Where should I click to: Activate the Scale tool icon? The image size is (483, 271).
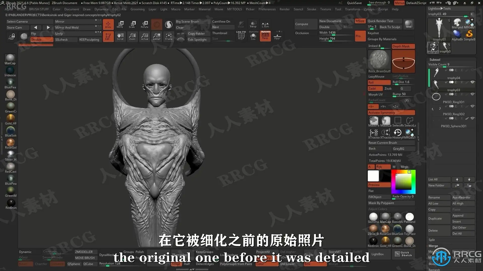click(132, 24)
